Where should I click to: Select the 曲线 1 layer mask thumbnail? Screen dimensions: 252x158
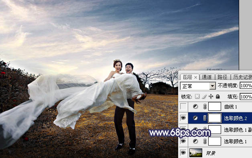215,106
